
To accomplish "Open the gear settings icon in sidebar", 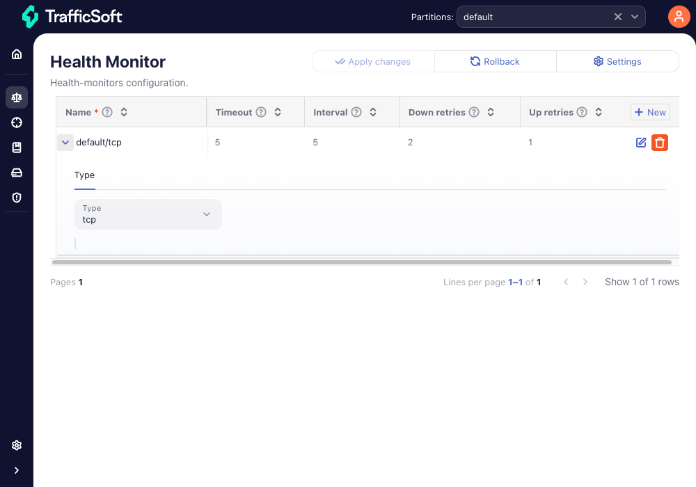I will (x=17, y=445).
